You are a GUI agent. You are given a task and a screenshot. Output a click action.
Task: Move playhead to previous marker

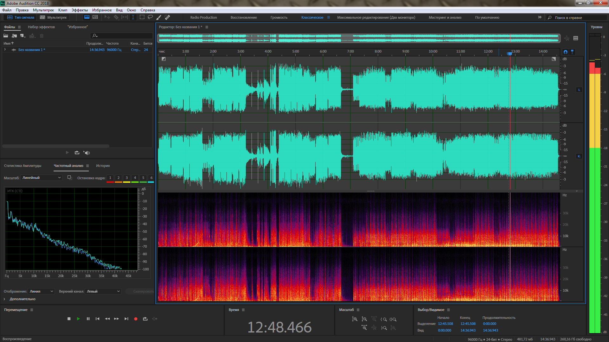point(97,319)
